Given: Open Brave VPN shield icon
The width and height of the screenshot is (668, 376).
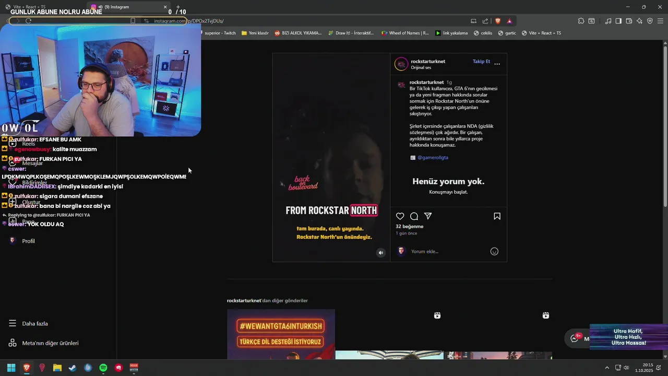Looking at the screenshot, I should coord(650,21).
